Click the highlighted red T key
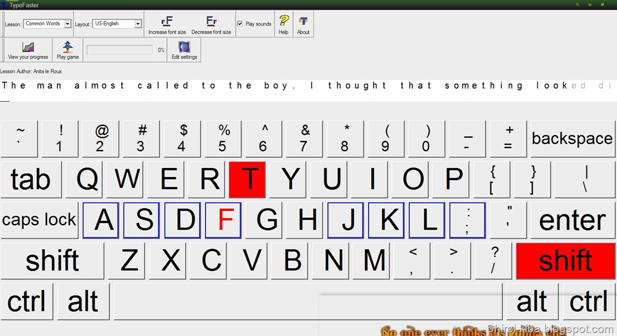The height and width of the screenshot is (336, 617). tap(247, 179)
